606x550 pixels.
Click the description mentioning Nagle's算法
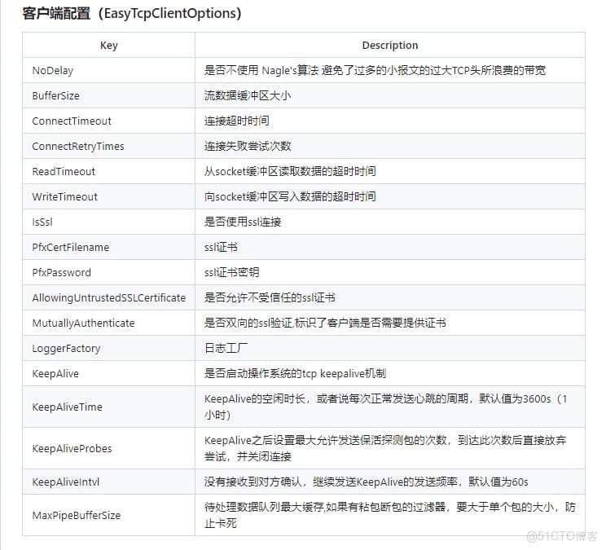click(x=375, y=70)
